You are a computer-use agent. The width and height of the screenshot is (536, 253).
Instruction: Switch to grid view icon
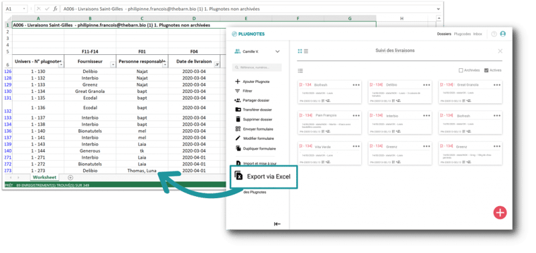pyautogui.click(x=299, y=52)
